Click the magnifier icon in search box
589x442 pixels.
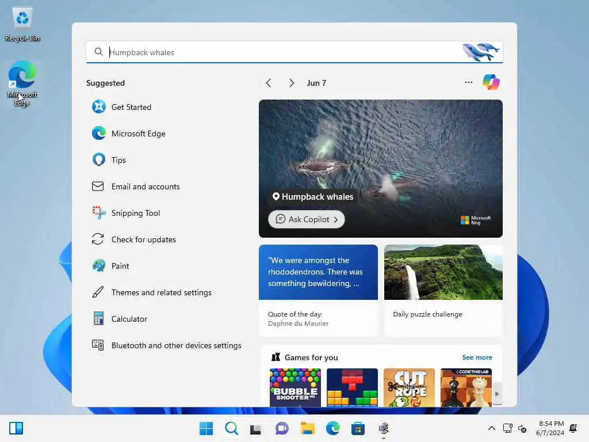[98, 52]
